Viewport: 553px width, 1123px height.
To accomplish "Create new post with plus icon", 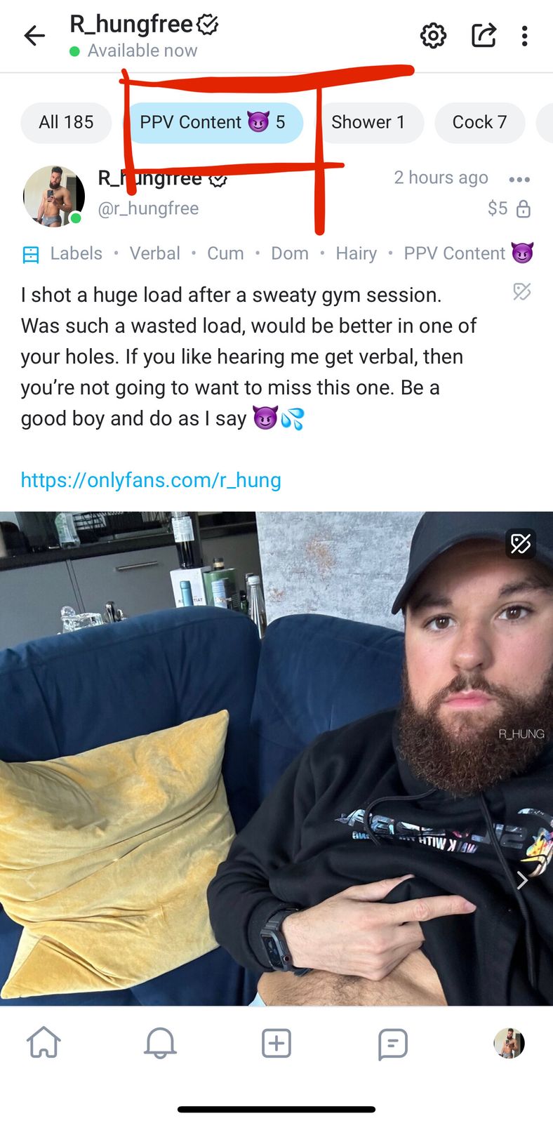I will 276,1043.
